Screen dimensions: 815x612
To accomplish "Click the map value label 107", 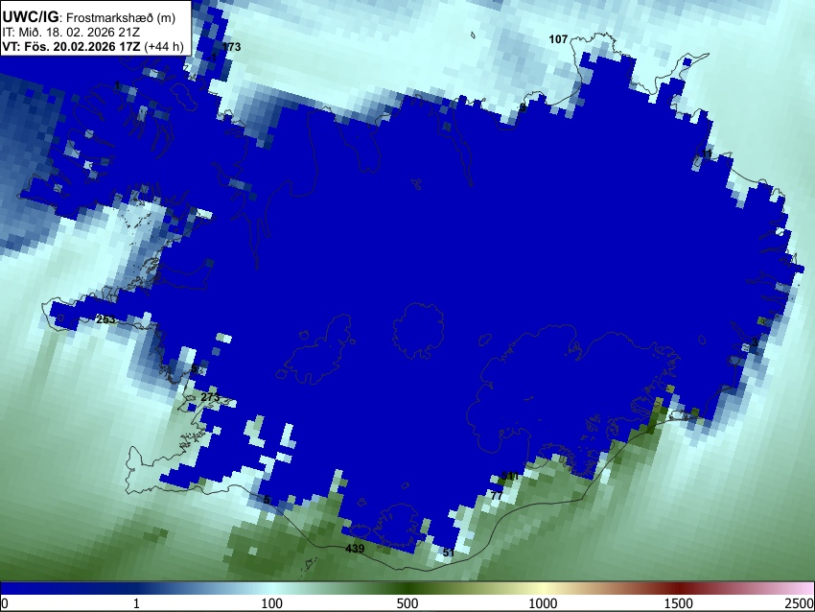I will (x=558, y=39).
